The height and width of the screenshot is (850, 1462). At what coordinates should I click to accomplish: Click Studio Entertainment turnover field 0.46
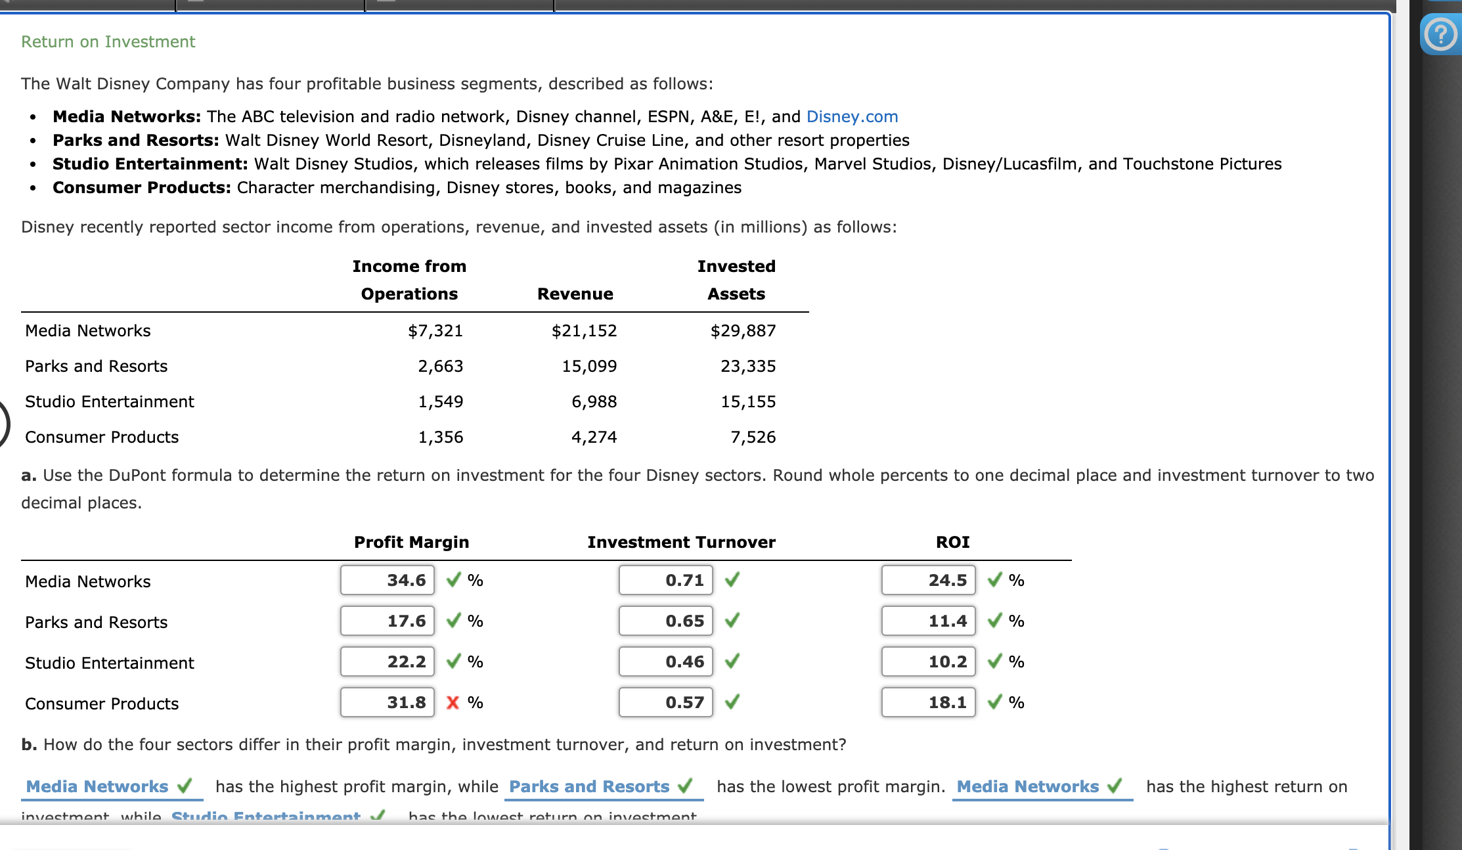tap(666, 661)
